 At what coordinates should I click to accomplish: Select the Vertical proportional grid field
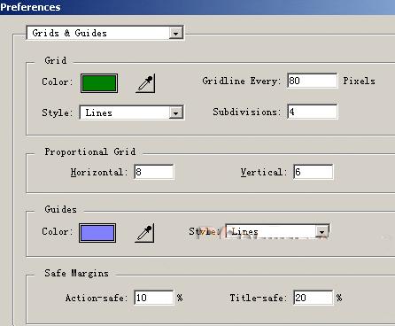point(314,172)
